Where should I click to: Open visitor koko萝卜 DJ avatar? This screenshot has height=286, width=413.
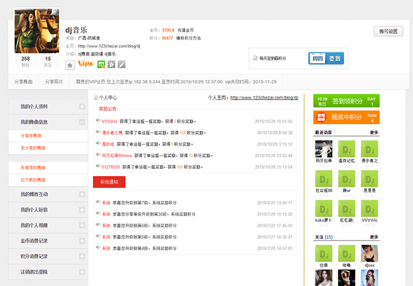323,208
